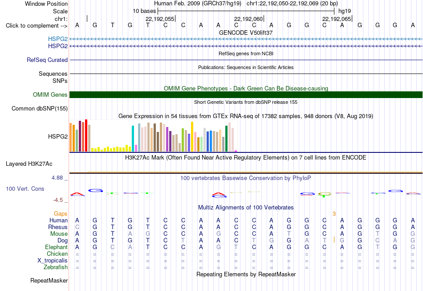Click the orange gap number 3 marker
The image size is (423, 291).
coord(334,214)
